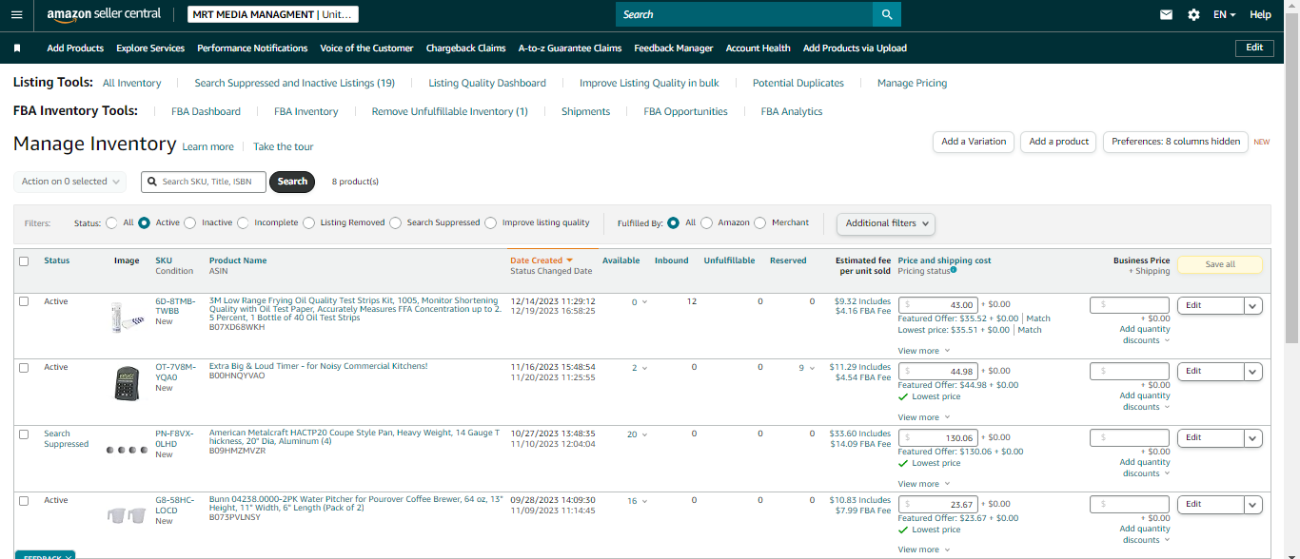Check the box for Bunn Water Pitcher row
This screenshot has width=1300, height=559.
click(24, 501)
